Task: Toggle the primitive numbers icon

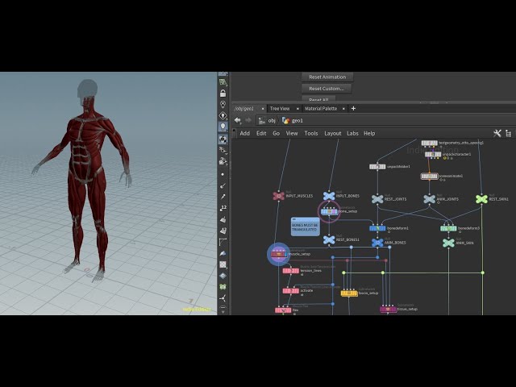Action: [x=223, y=231]
